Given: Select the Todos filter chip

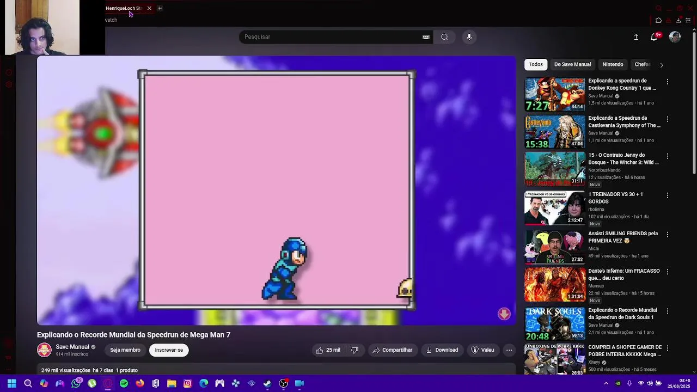Looking at the screenshot, I should (x=536, y=64).
